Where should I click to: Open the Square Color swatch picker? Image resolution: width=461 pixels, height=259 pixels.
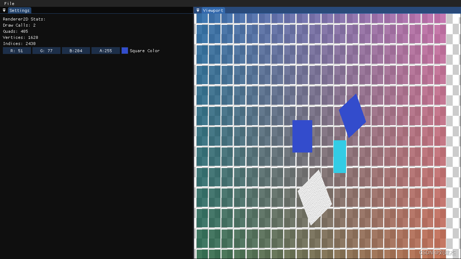tap(125, 51)
